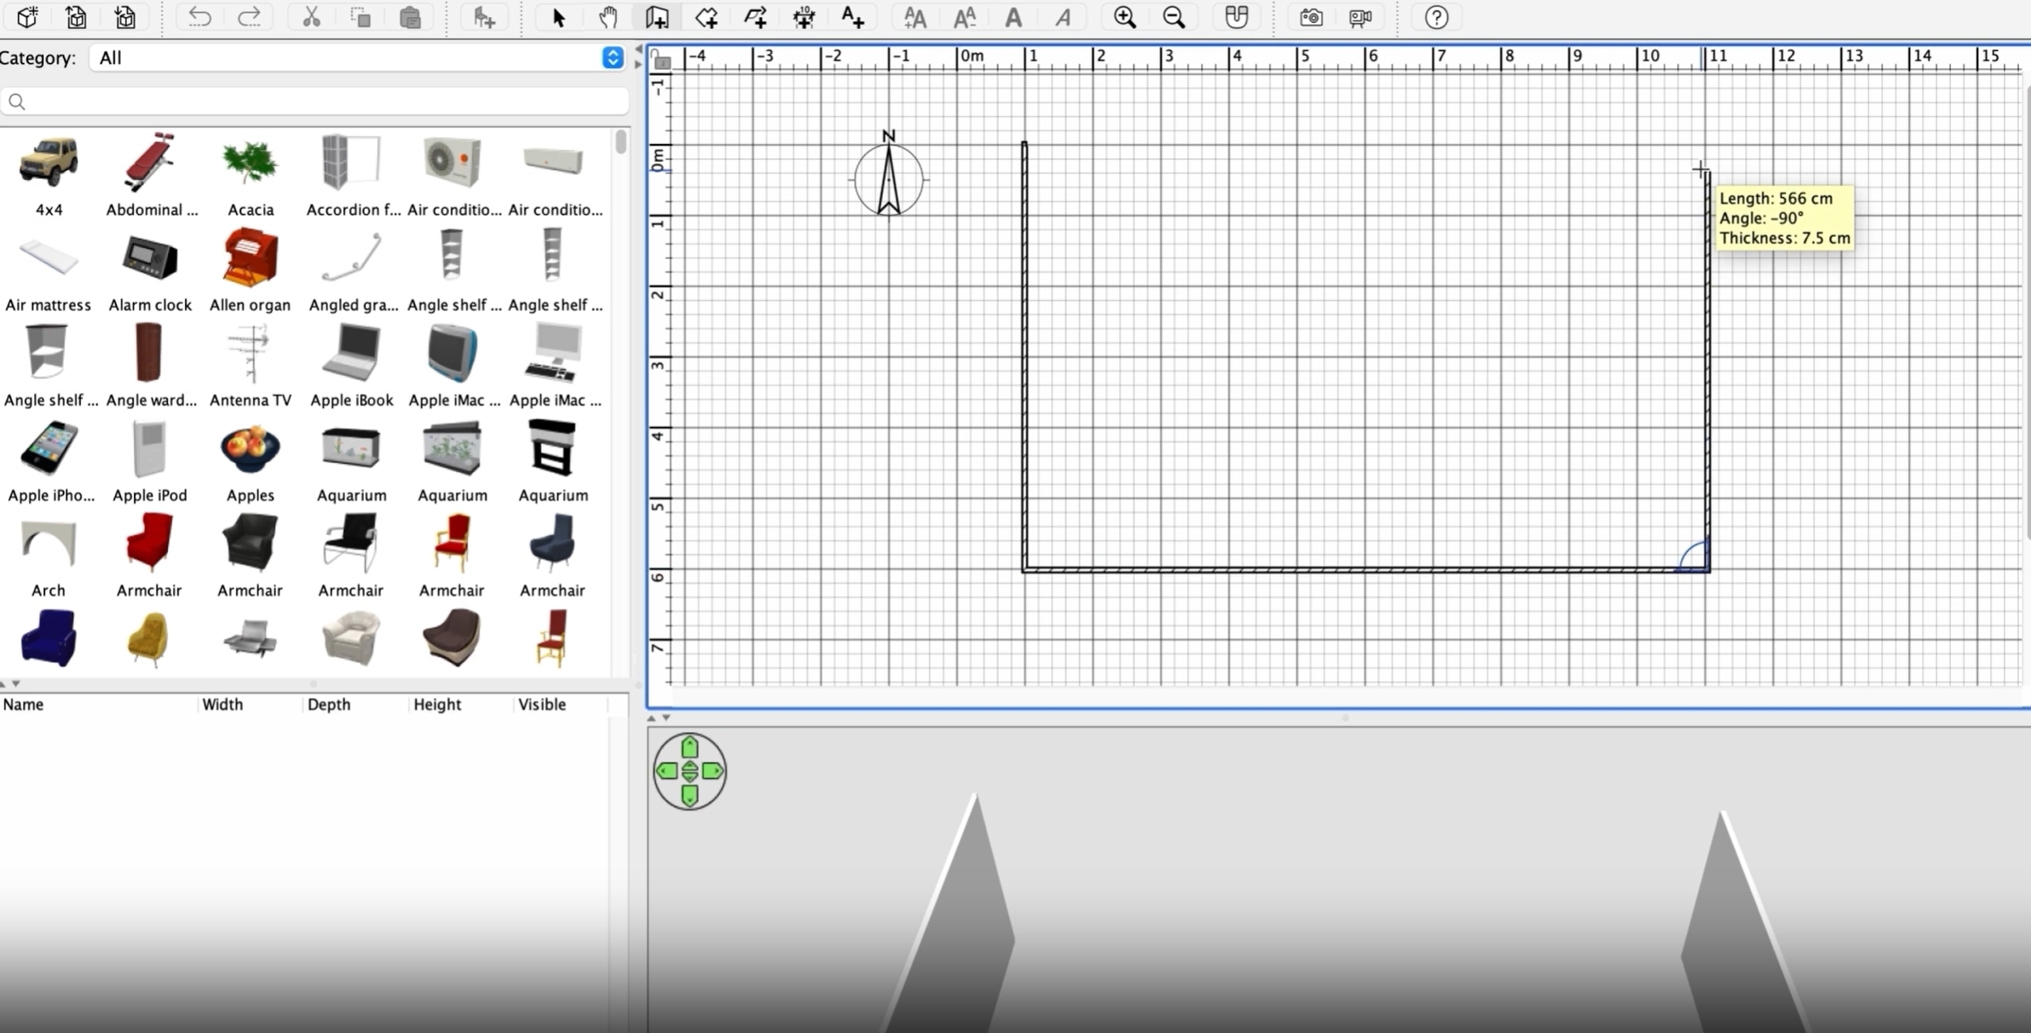This screenshot has height=1033, width=2031.
Task: Click the Create photo camera icon
Action: 1311,17
